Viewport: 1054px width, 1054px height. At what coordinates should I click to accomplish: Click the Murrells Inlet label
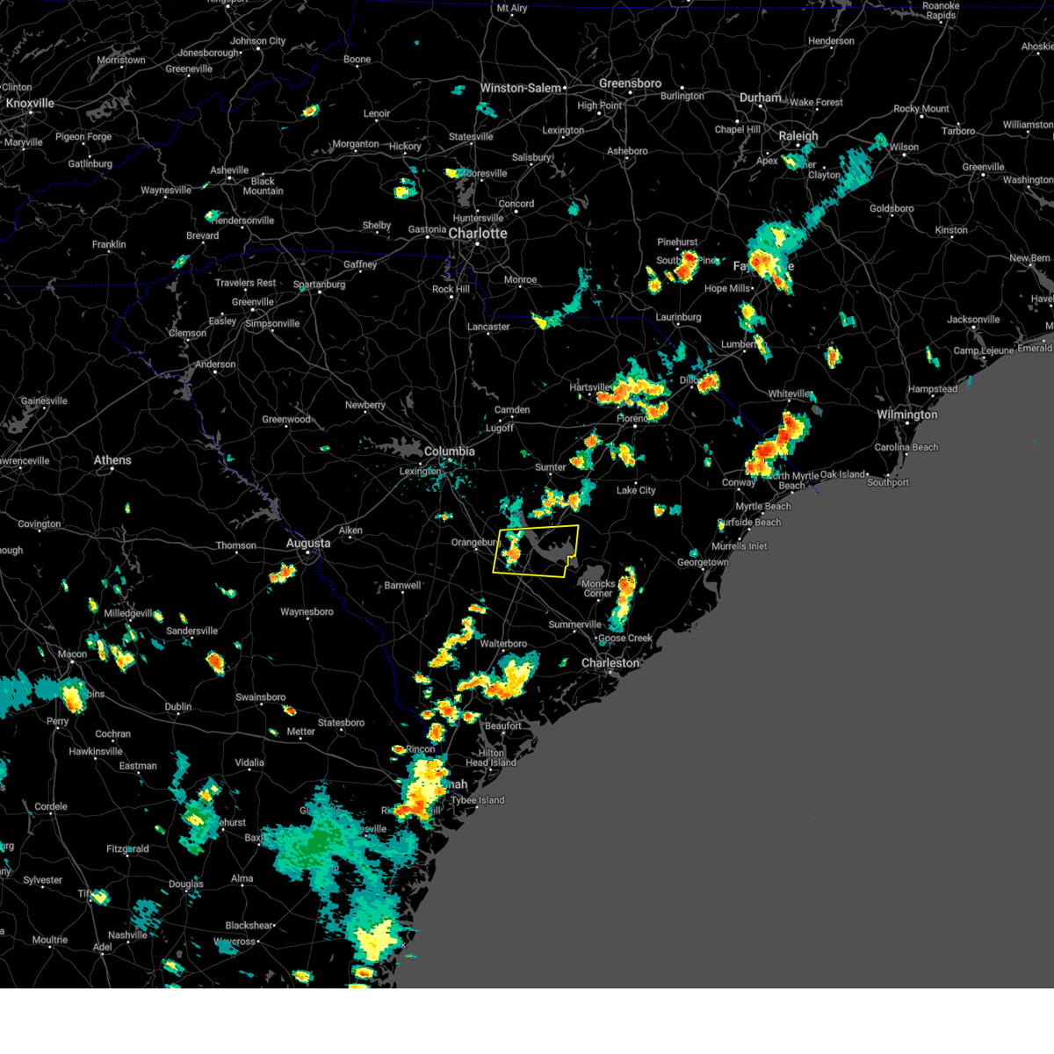740,546
